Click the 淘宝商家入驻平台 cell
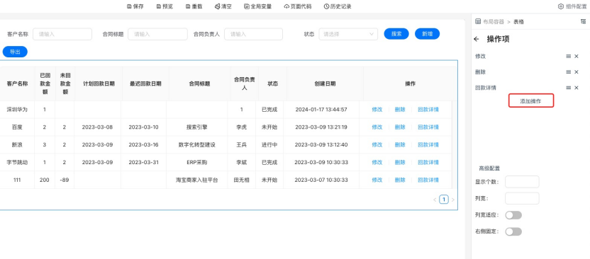The height and width of the screenshot is (259, 590). 197,180
